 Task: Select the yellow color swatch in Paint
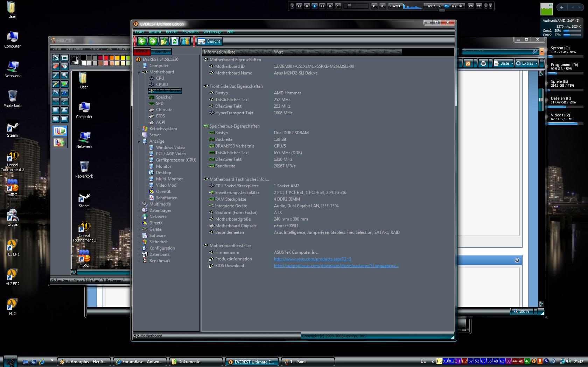point(123,58)
